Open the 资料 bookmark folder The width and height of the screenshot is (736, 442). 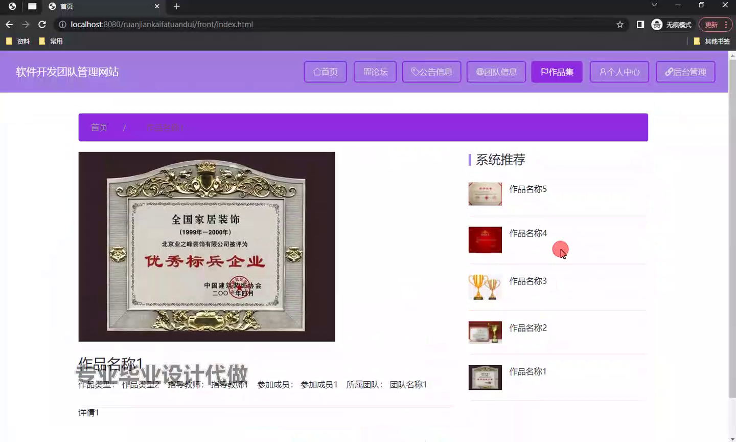point(18,41)
